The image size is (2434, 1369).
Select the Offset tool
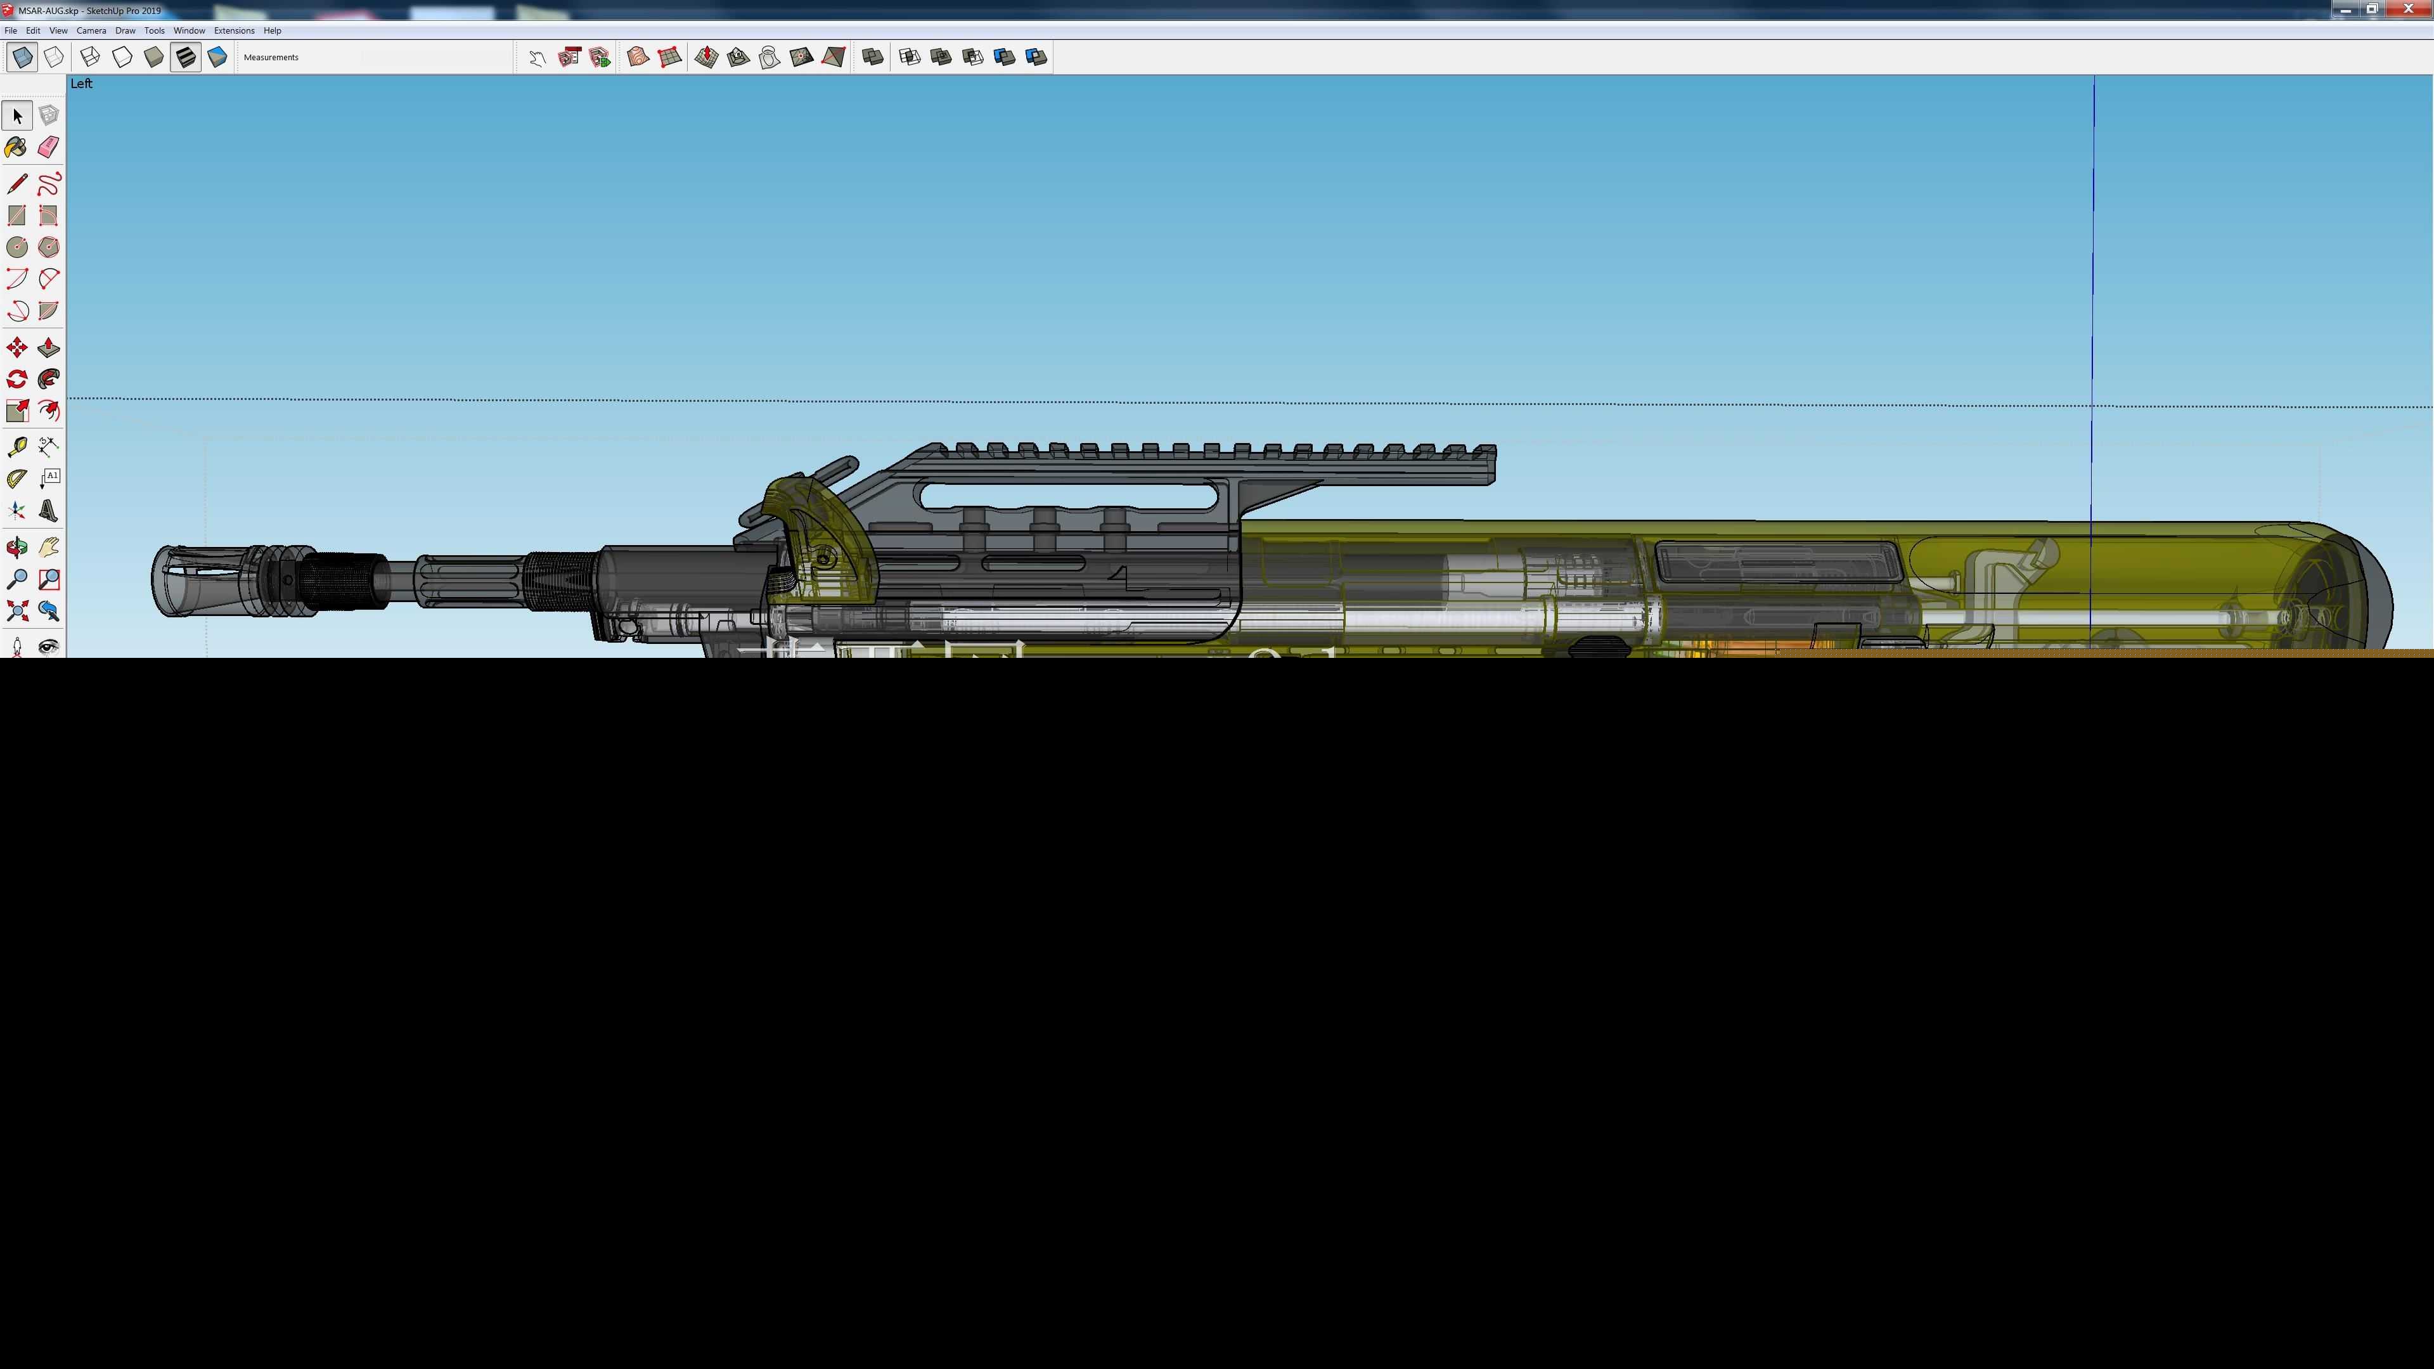[x=49, y=411]
